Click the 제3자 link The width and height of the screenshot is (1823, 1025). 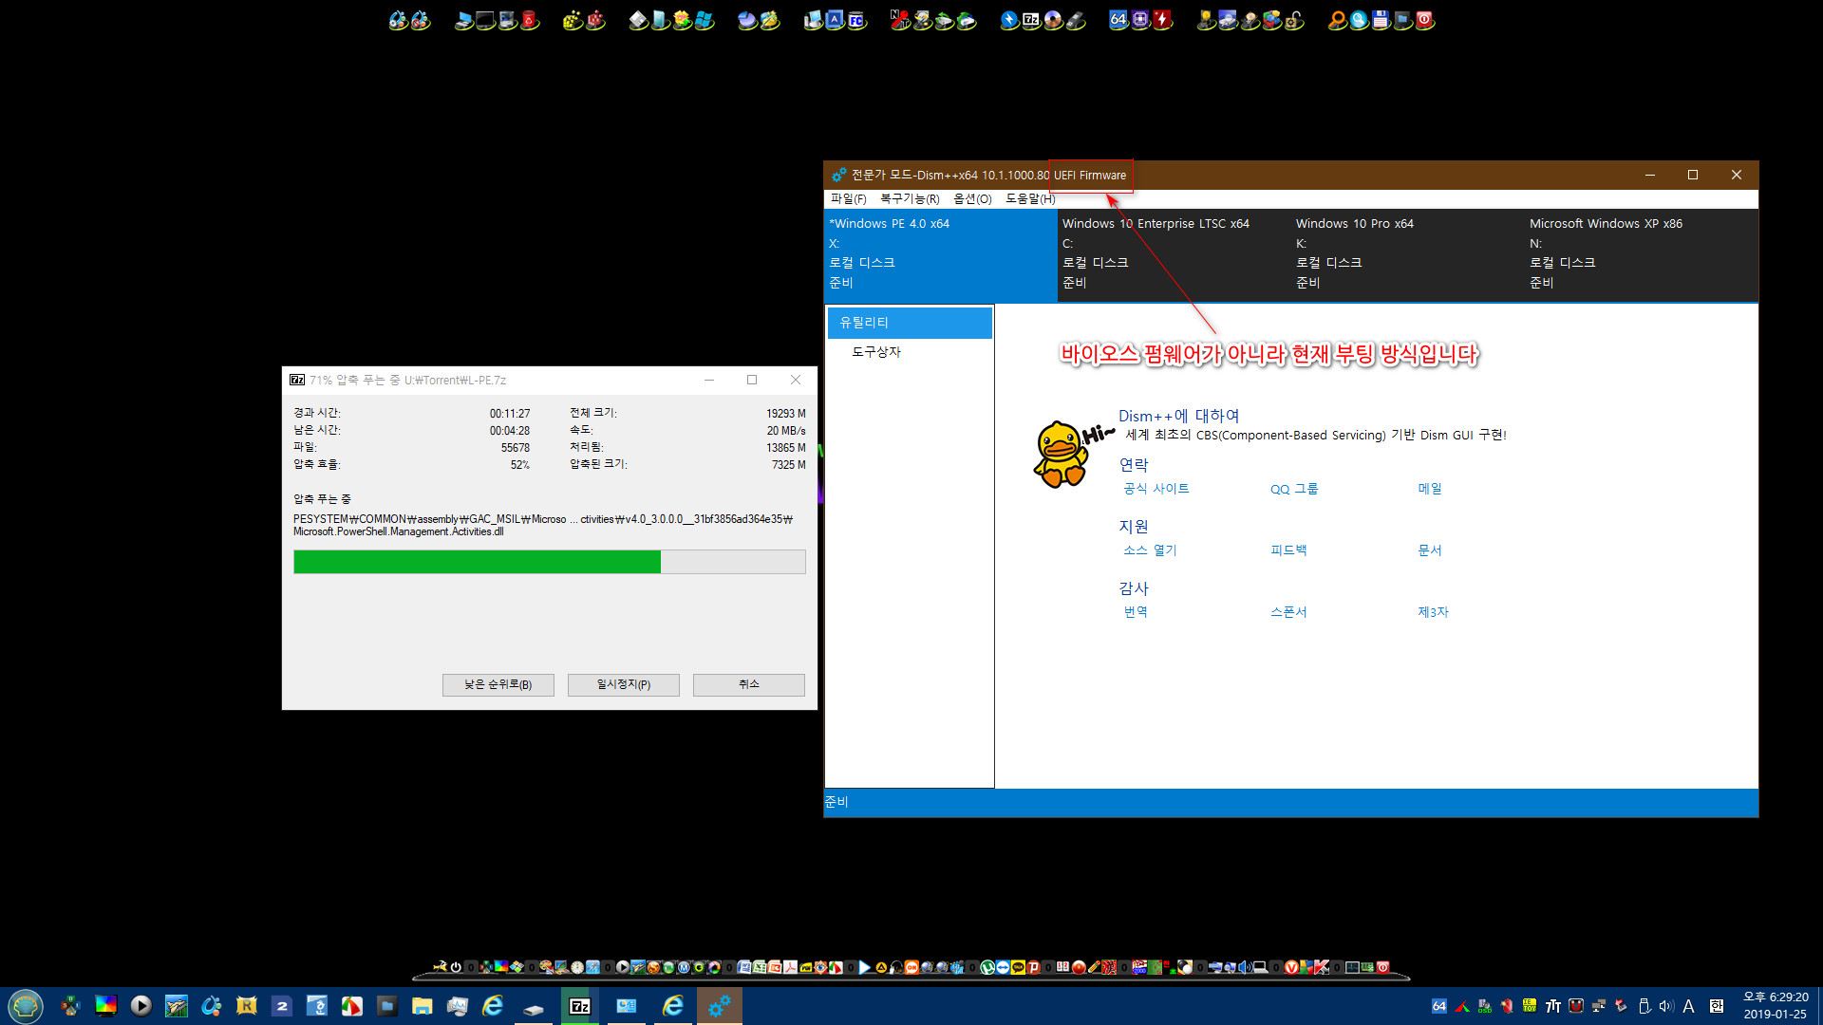[x=1433, y=612]
